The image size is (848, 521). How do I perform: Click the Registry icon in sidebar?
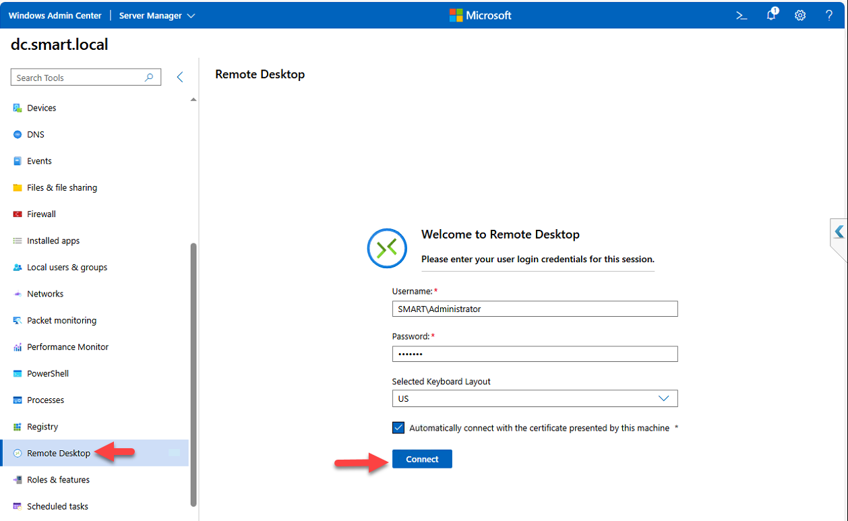point(18,427)
